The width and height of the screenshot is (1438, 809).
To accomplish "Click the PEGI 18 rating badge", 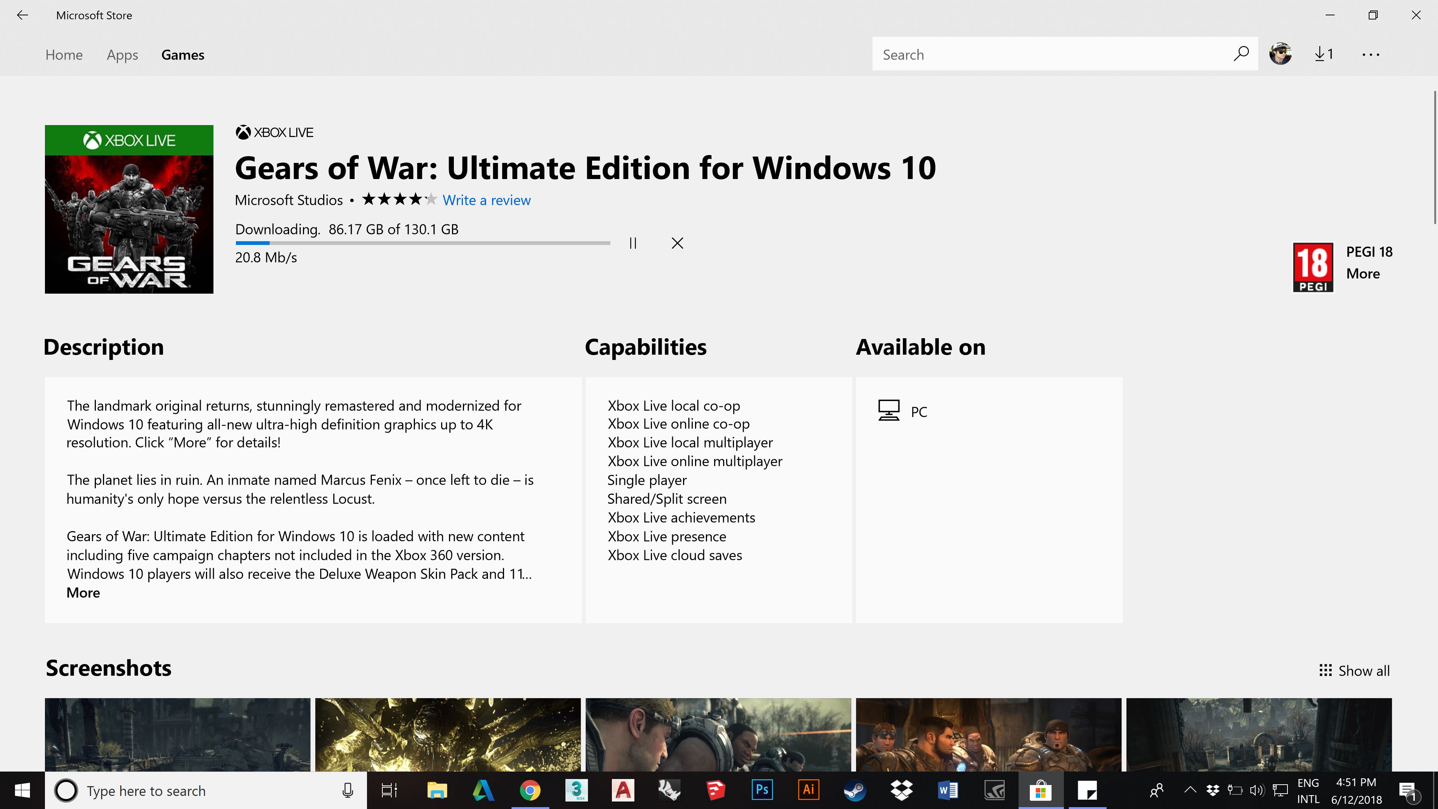I will coord(1313,267).
